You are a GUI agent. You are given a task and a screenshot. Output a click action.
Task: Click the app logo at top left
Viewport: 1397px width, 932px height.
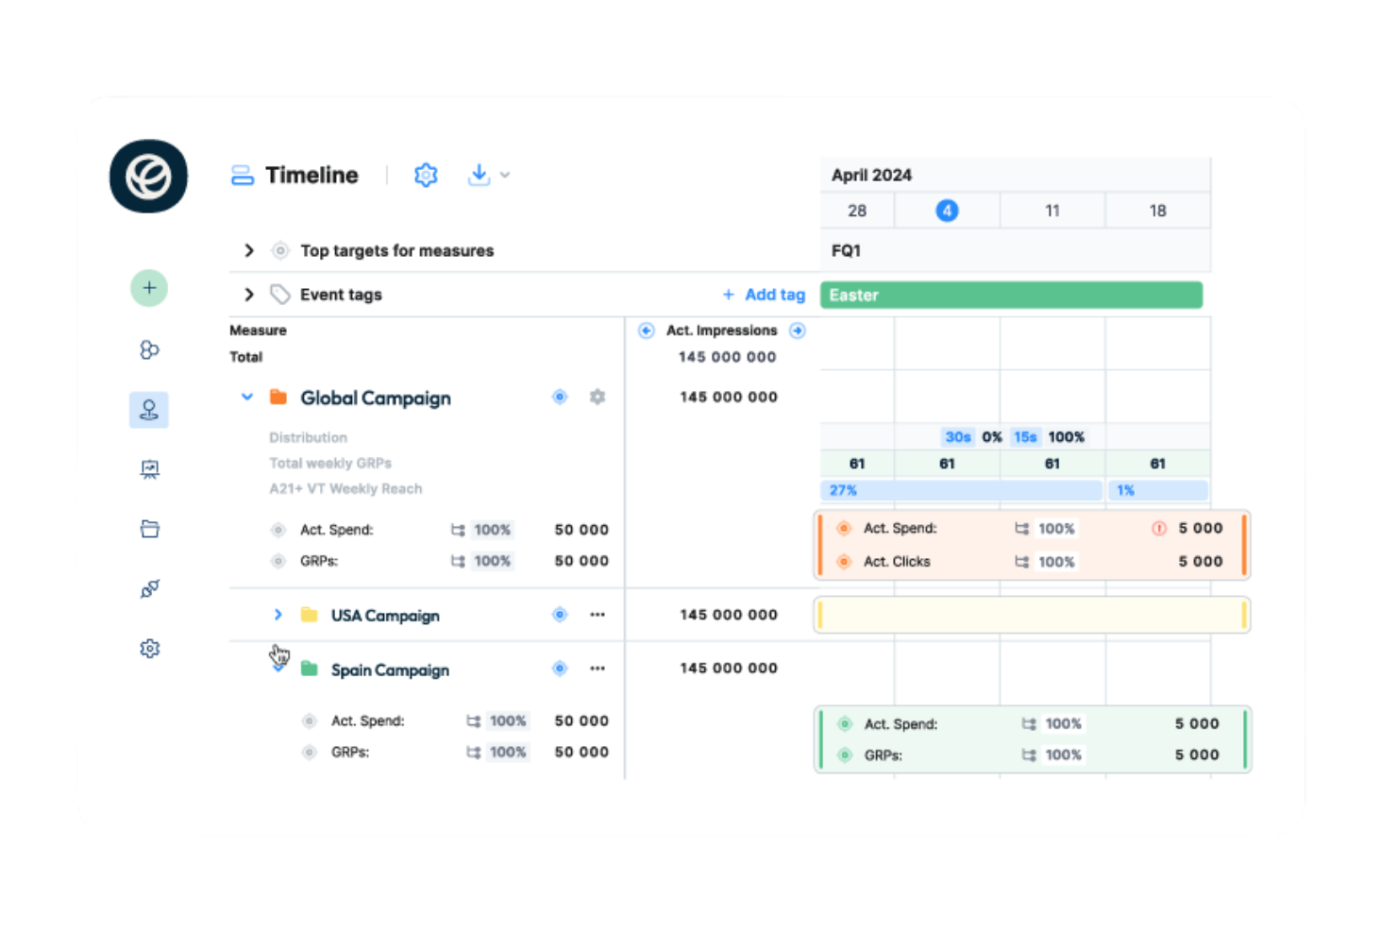[148, 177]
